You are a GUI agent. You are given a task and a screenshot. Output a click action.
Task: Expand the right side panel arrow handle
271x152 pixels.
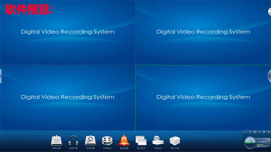coord(269,76)
